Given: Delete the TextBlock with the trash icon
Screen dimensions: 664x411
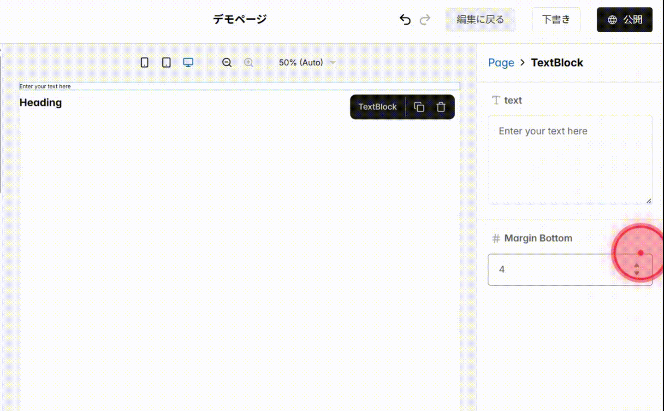Looking at the screenshot, I should point(441,106).
